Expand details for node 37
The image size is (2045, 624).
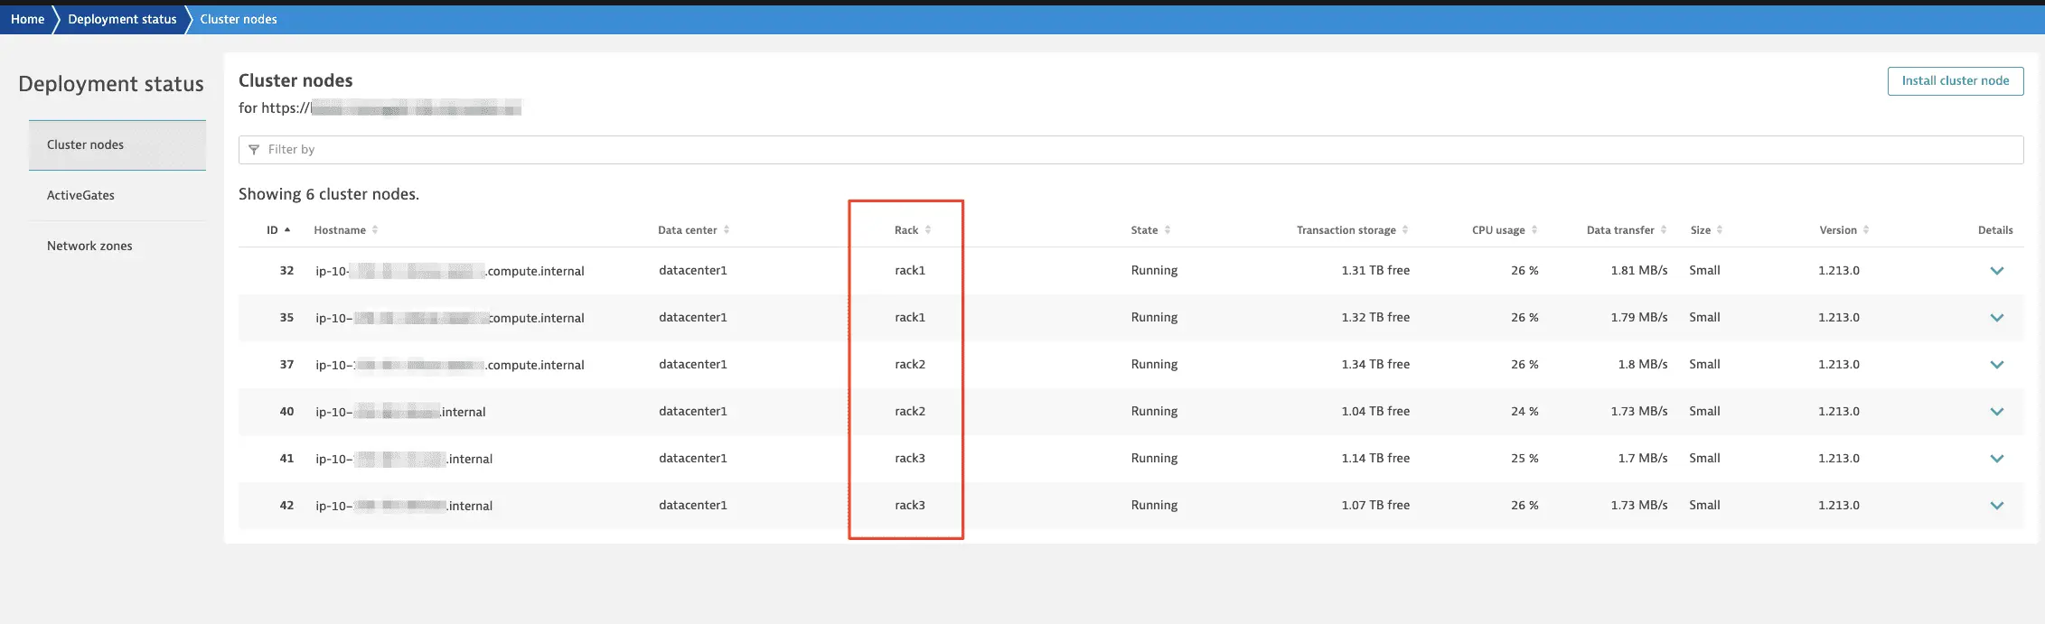[x=1997, y=365]
